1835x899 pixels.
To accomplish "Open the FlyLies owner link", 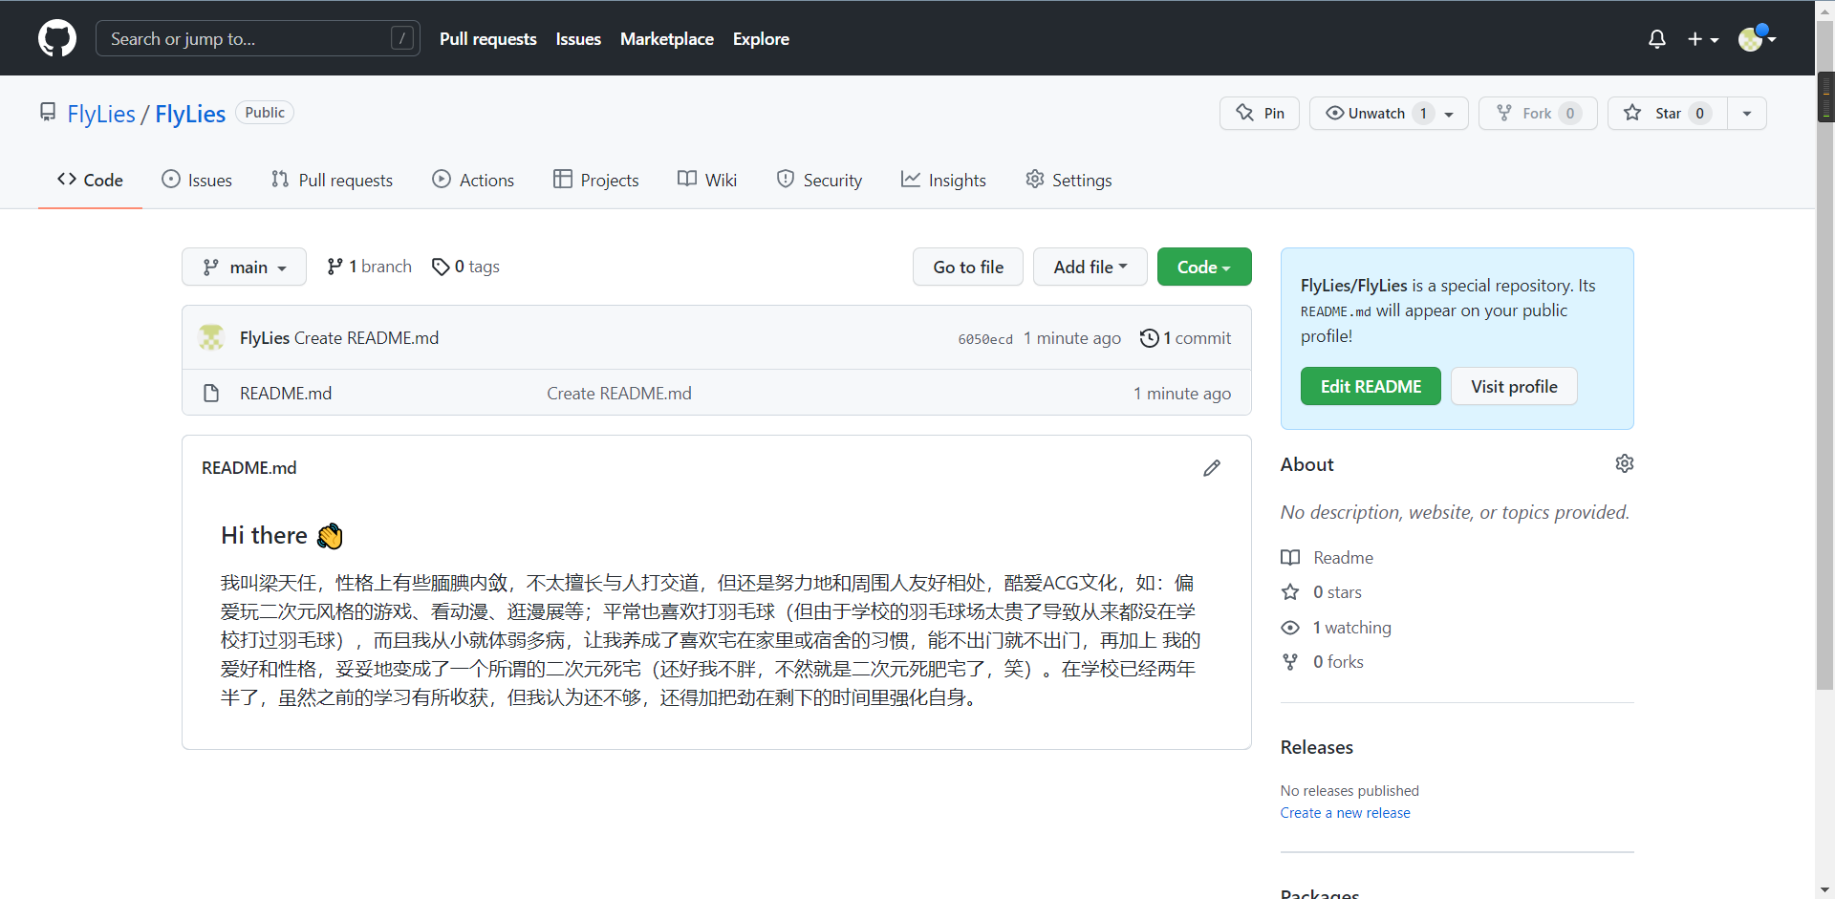I will pyautogui.click(x=101, y=114).
